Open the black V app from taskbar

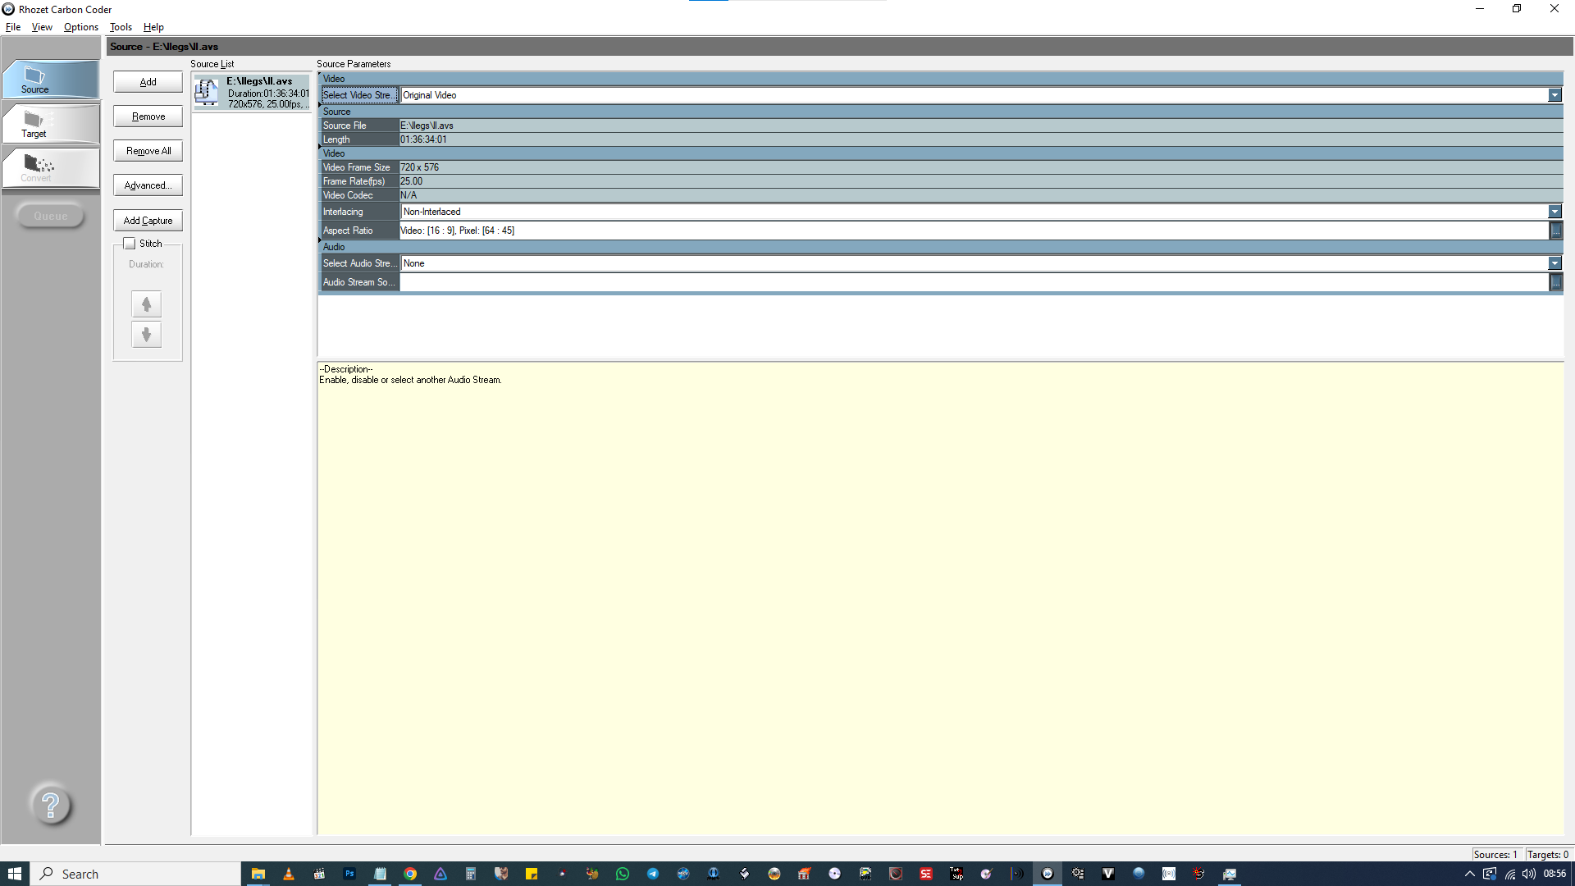1108,874
